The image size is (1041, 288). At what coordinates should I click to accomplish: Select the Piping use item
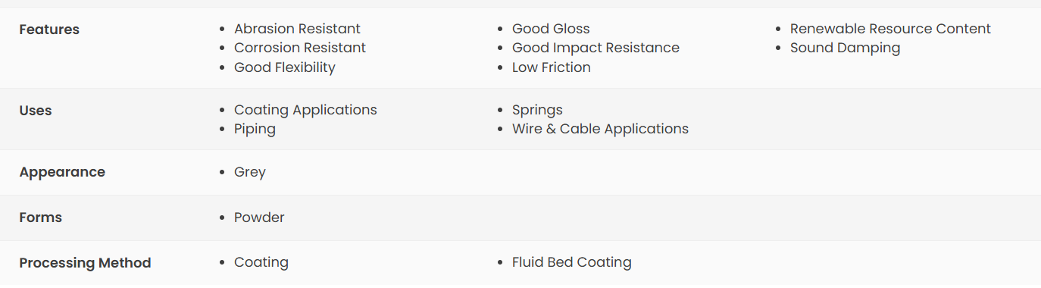coord(255,129)
